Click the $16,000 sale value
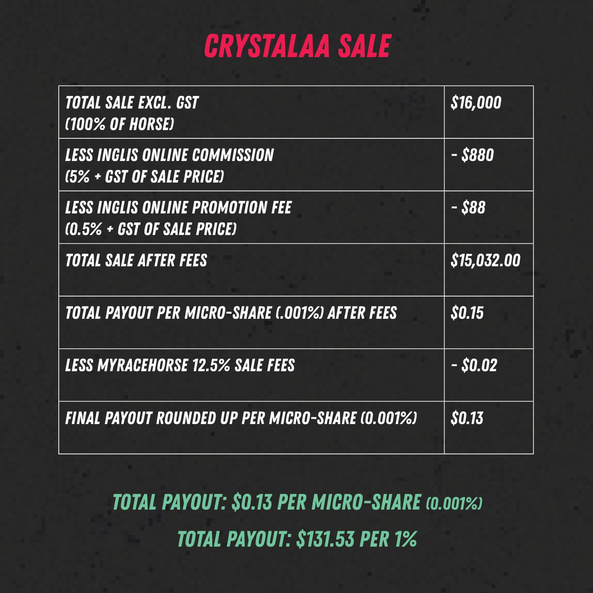The height and width of the screenshot is (593, 593). point(476,103)
